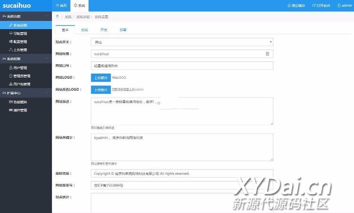Open the admin user menu
The width and height of the screenshot is (354, 213).
[345, 5]
